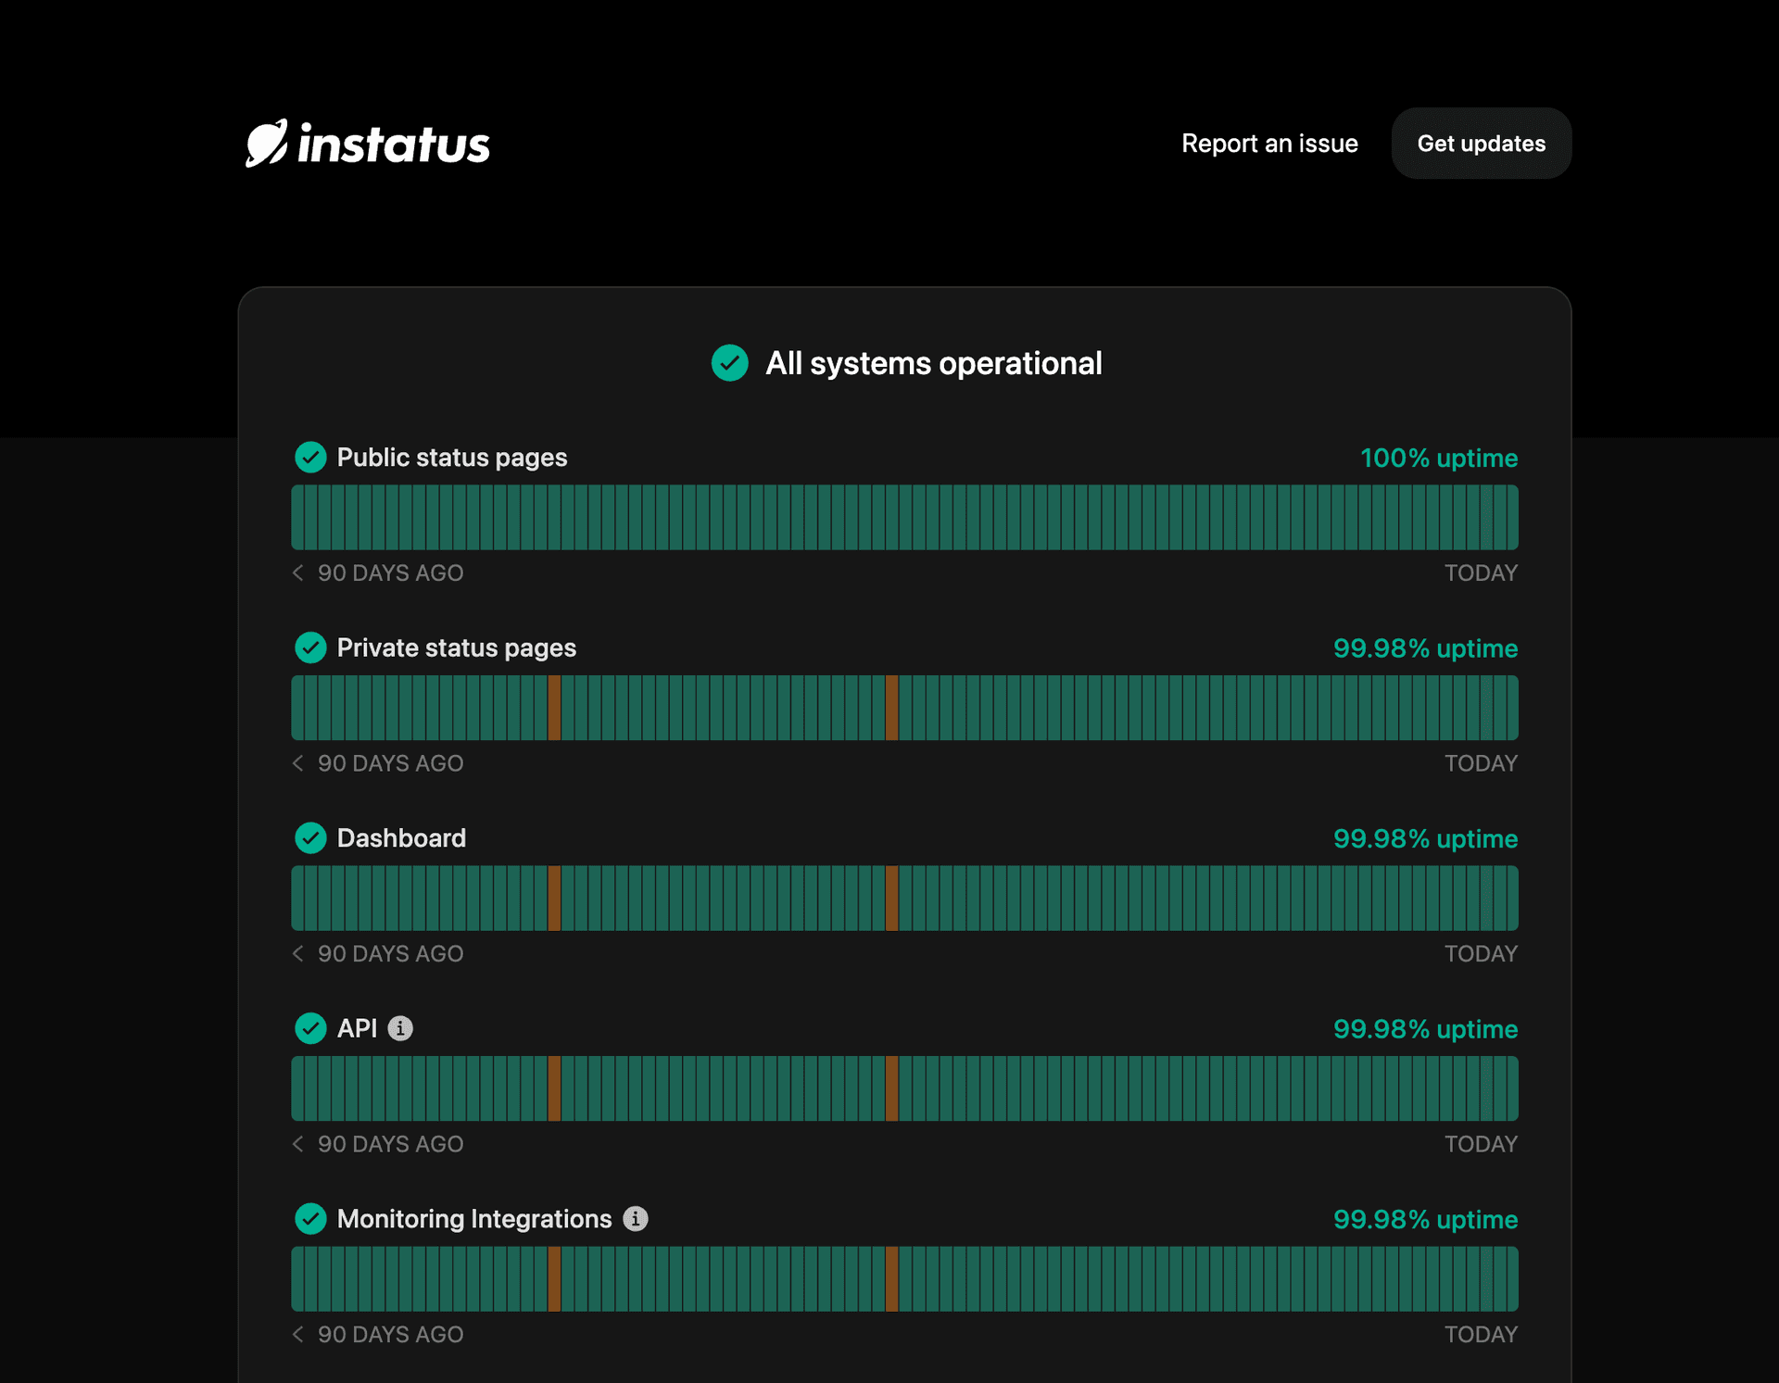Open the info icon next to API
The image size is (1779, 1383).
pos(400,1028)
